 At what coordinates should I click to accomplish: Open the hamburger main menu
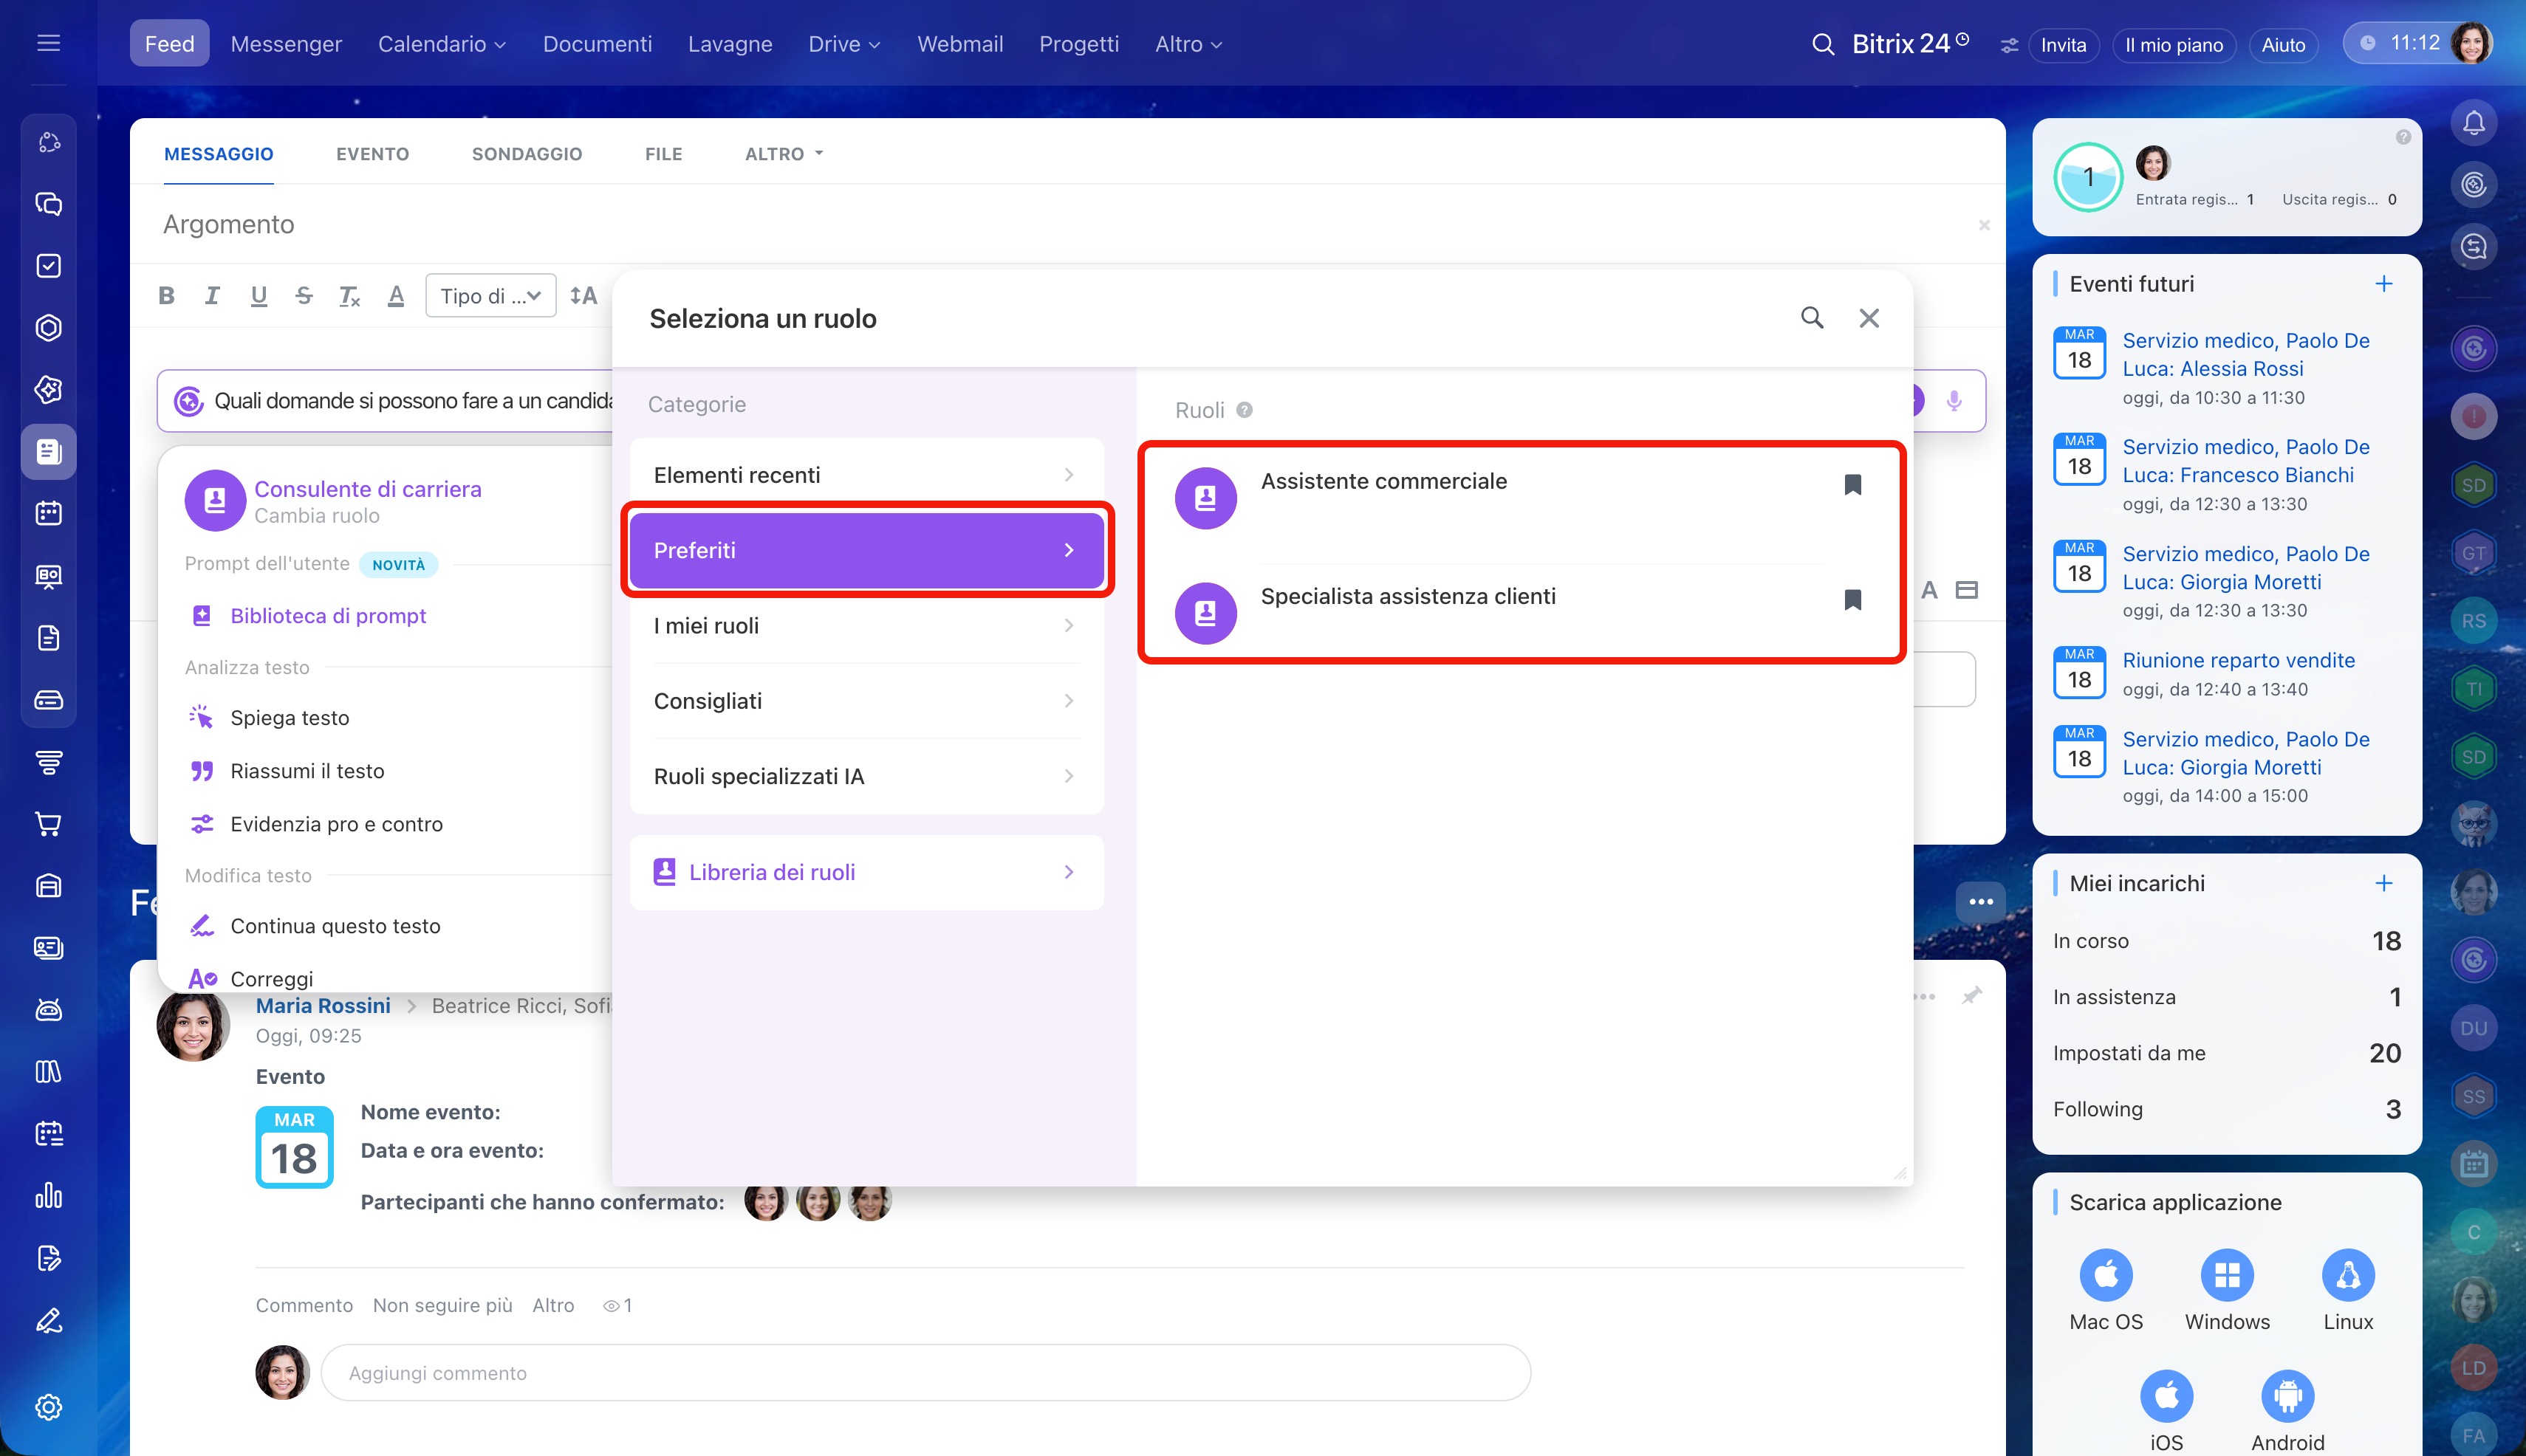[48, 43]
